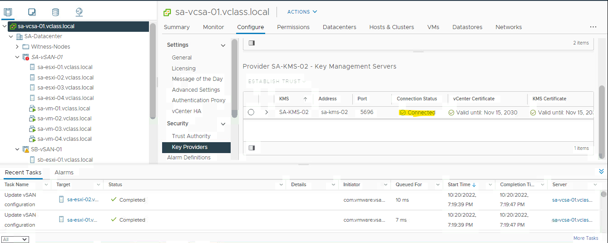Click Connected status cell
The image size is (608, 243).
pyautogui.click(x=417, y=113)
